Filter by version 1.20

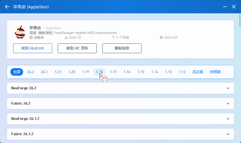(x=72, y=72)
